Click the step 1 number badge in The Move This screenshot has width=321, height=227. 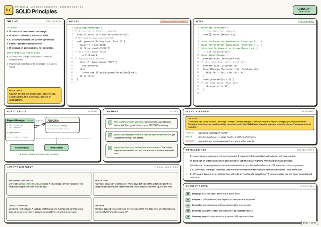110,122
